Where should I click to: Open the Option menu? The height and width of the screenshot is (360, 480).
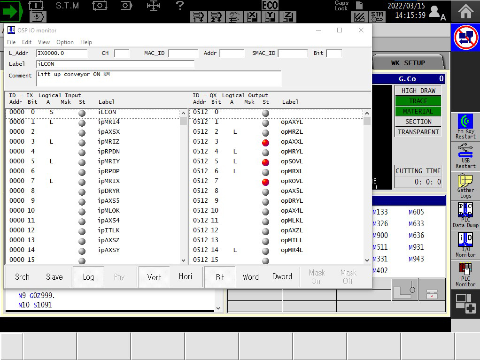[65, 42]
